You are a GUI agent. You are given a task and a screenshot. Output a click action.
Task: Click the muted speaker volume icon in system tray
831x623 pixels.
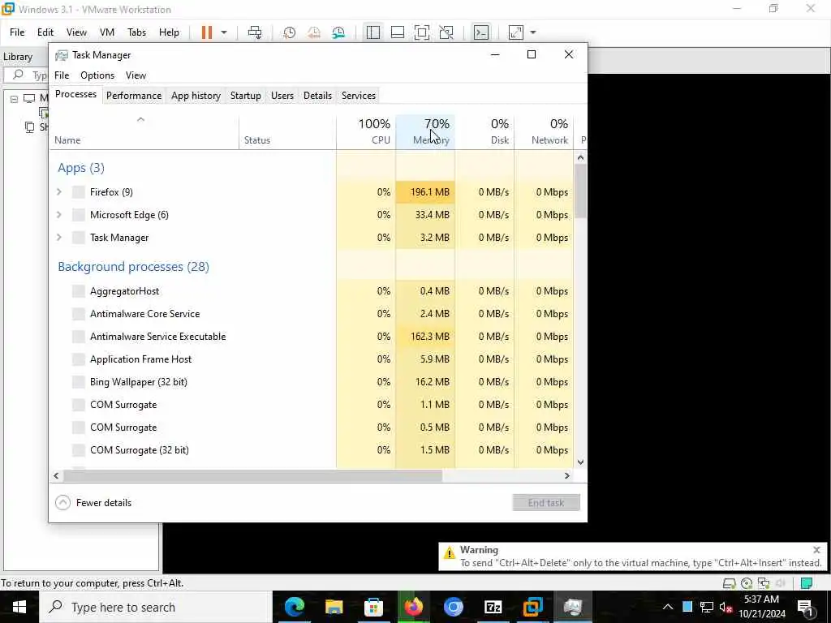[x=726, y=607]
